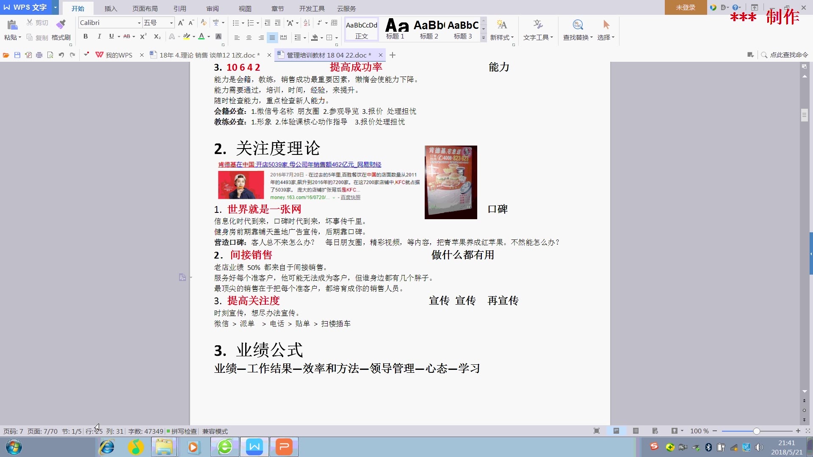Add a new document tab with plus
813x457 pixels.
click(x=393, y=55)
